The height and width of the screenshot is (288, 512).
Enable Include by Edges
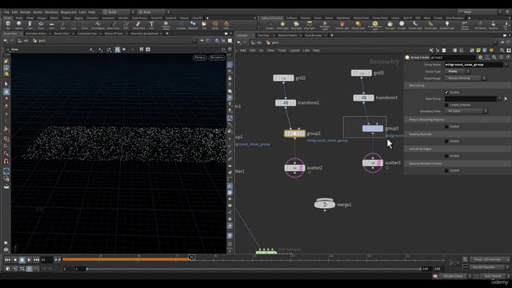pyautogui.click(x=446, y=156)
